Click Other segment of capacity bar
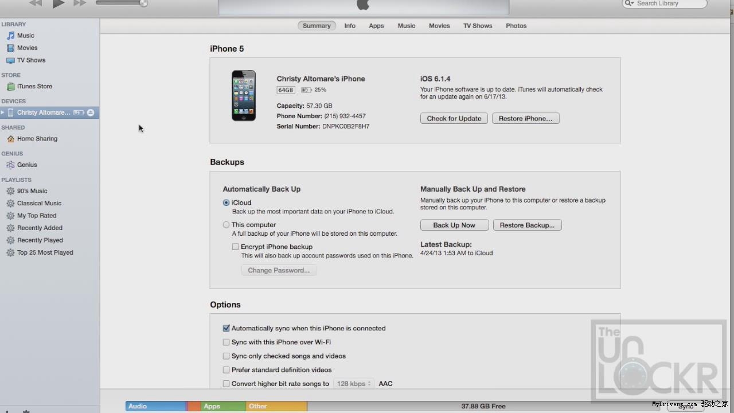 [276, 406]
